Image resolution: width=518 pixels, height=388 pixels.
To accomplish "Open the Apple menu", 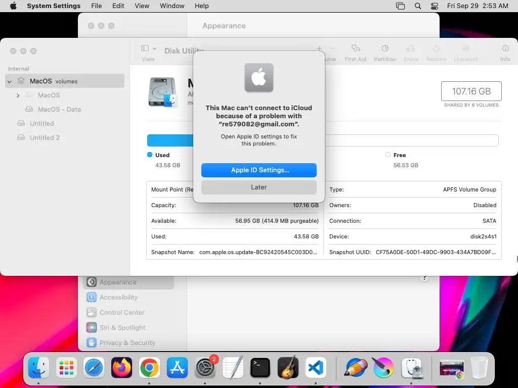I will point(13,6).
